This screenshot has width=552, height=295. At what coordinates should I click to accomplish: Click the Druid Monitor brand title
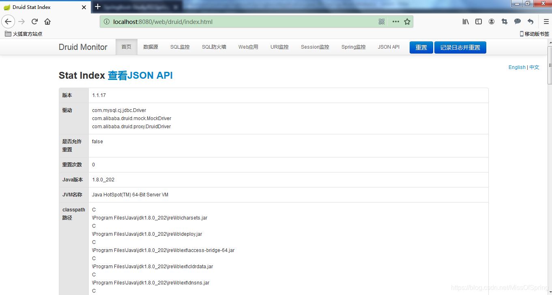(83, 47)
